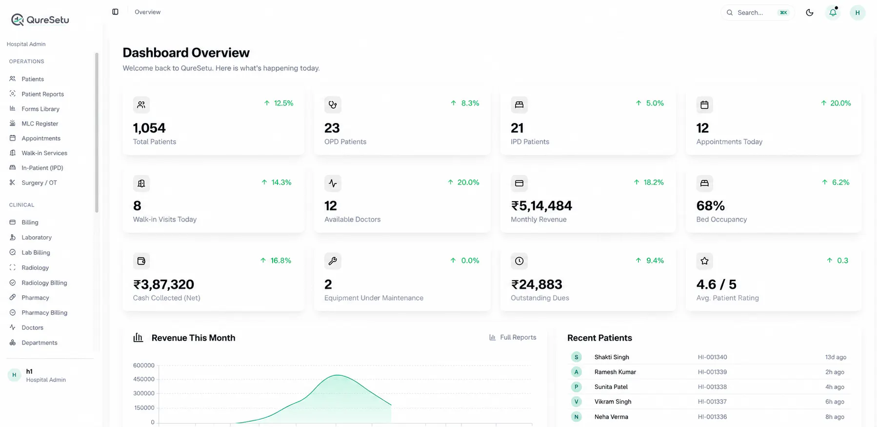Toggle the sidebar collapse icon

tap(115, 12)
